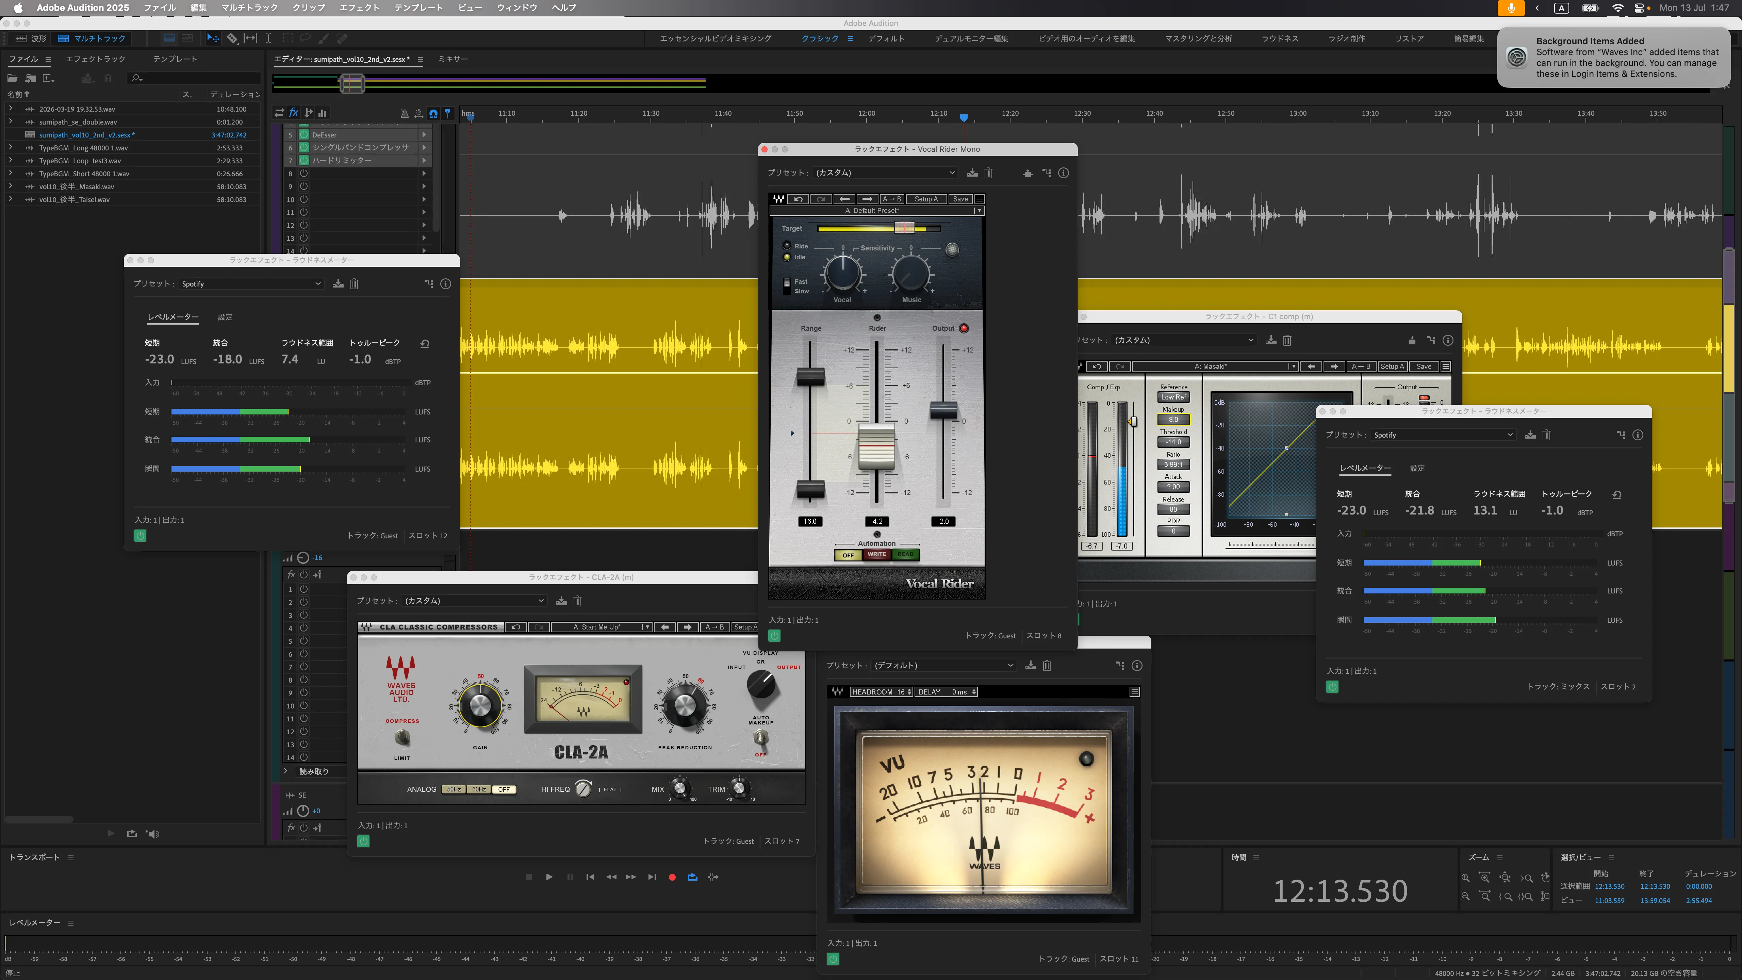Save the Vocal Rider rack preset
This screenshot has height=980, width=1742.
(x=972, y=173)
